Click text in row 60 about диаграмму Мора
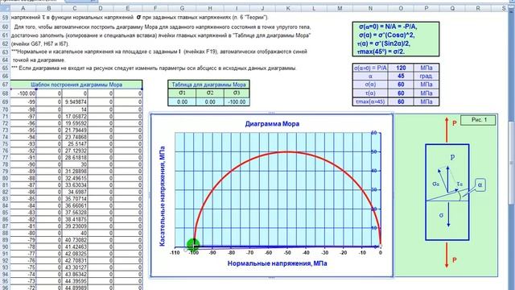 163,27
